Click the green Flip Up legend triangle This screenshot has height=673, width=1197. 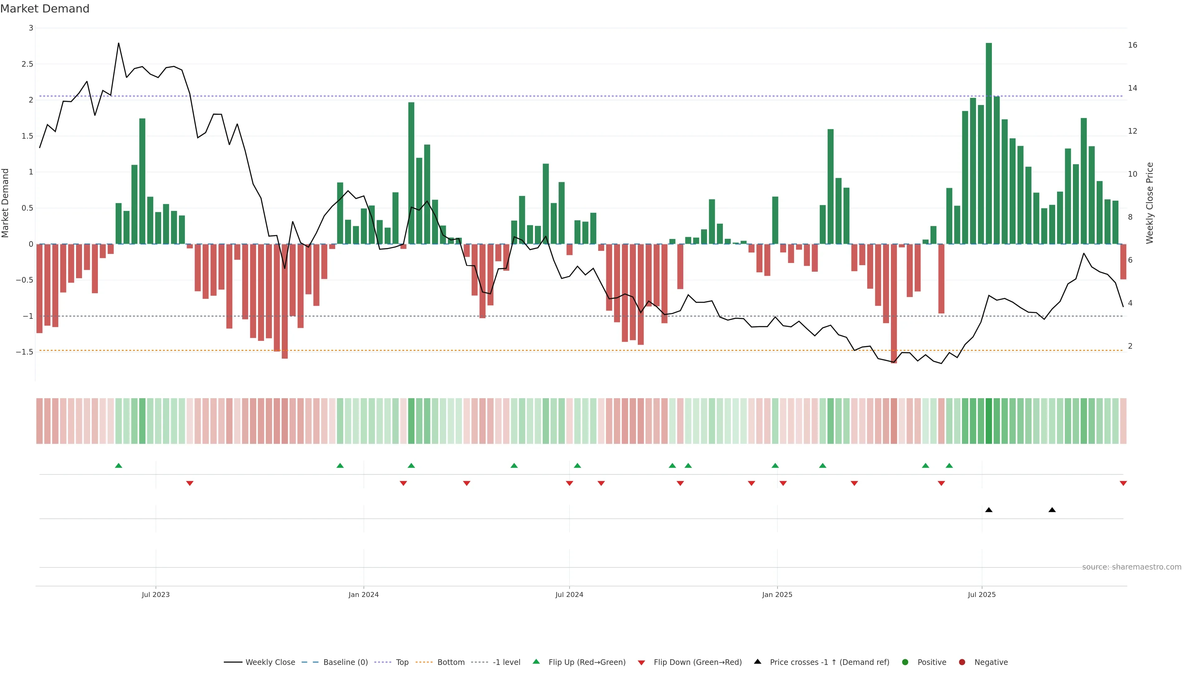point(536,661)
